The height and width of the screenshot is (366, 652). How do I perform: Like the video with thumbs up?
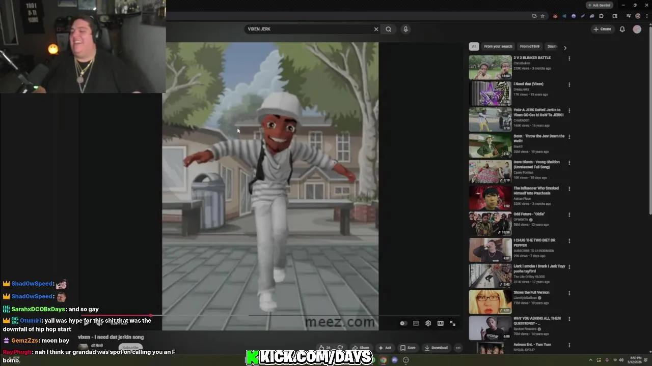click(x=324, y=348)
